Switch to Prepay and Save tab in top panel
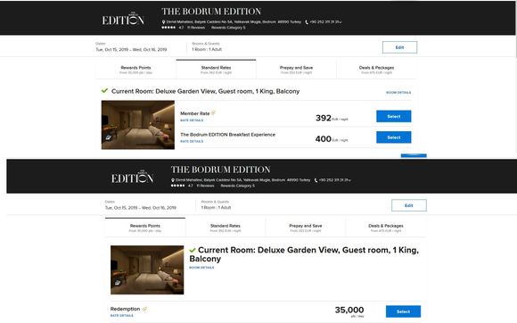This screenshot has height=323, width=517. click(296, 70)
